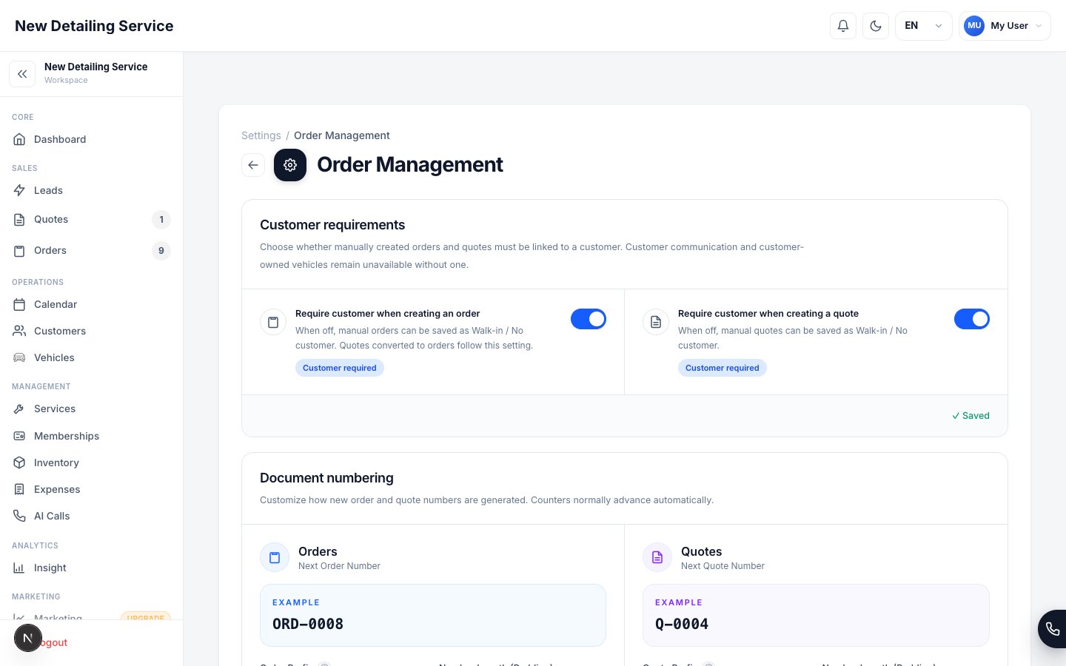Toggle require customer when creating a quote
This screenshot has height=666, width=1066.
click(972, 319)
